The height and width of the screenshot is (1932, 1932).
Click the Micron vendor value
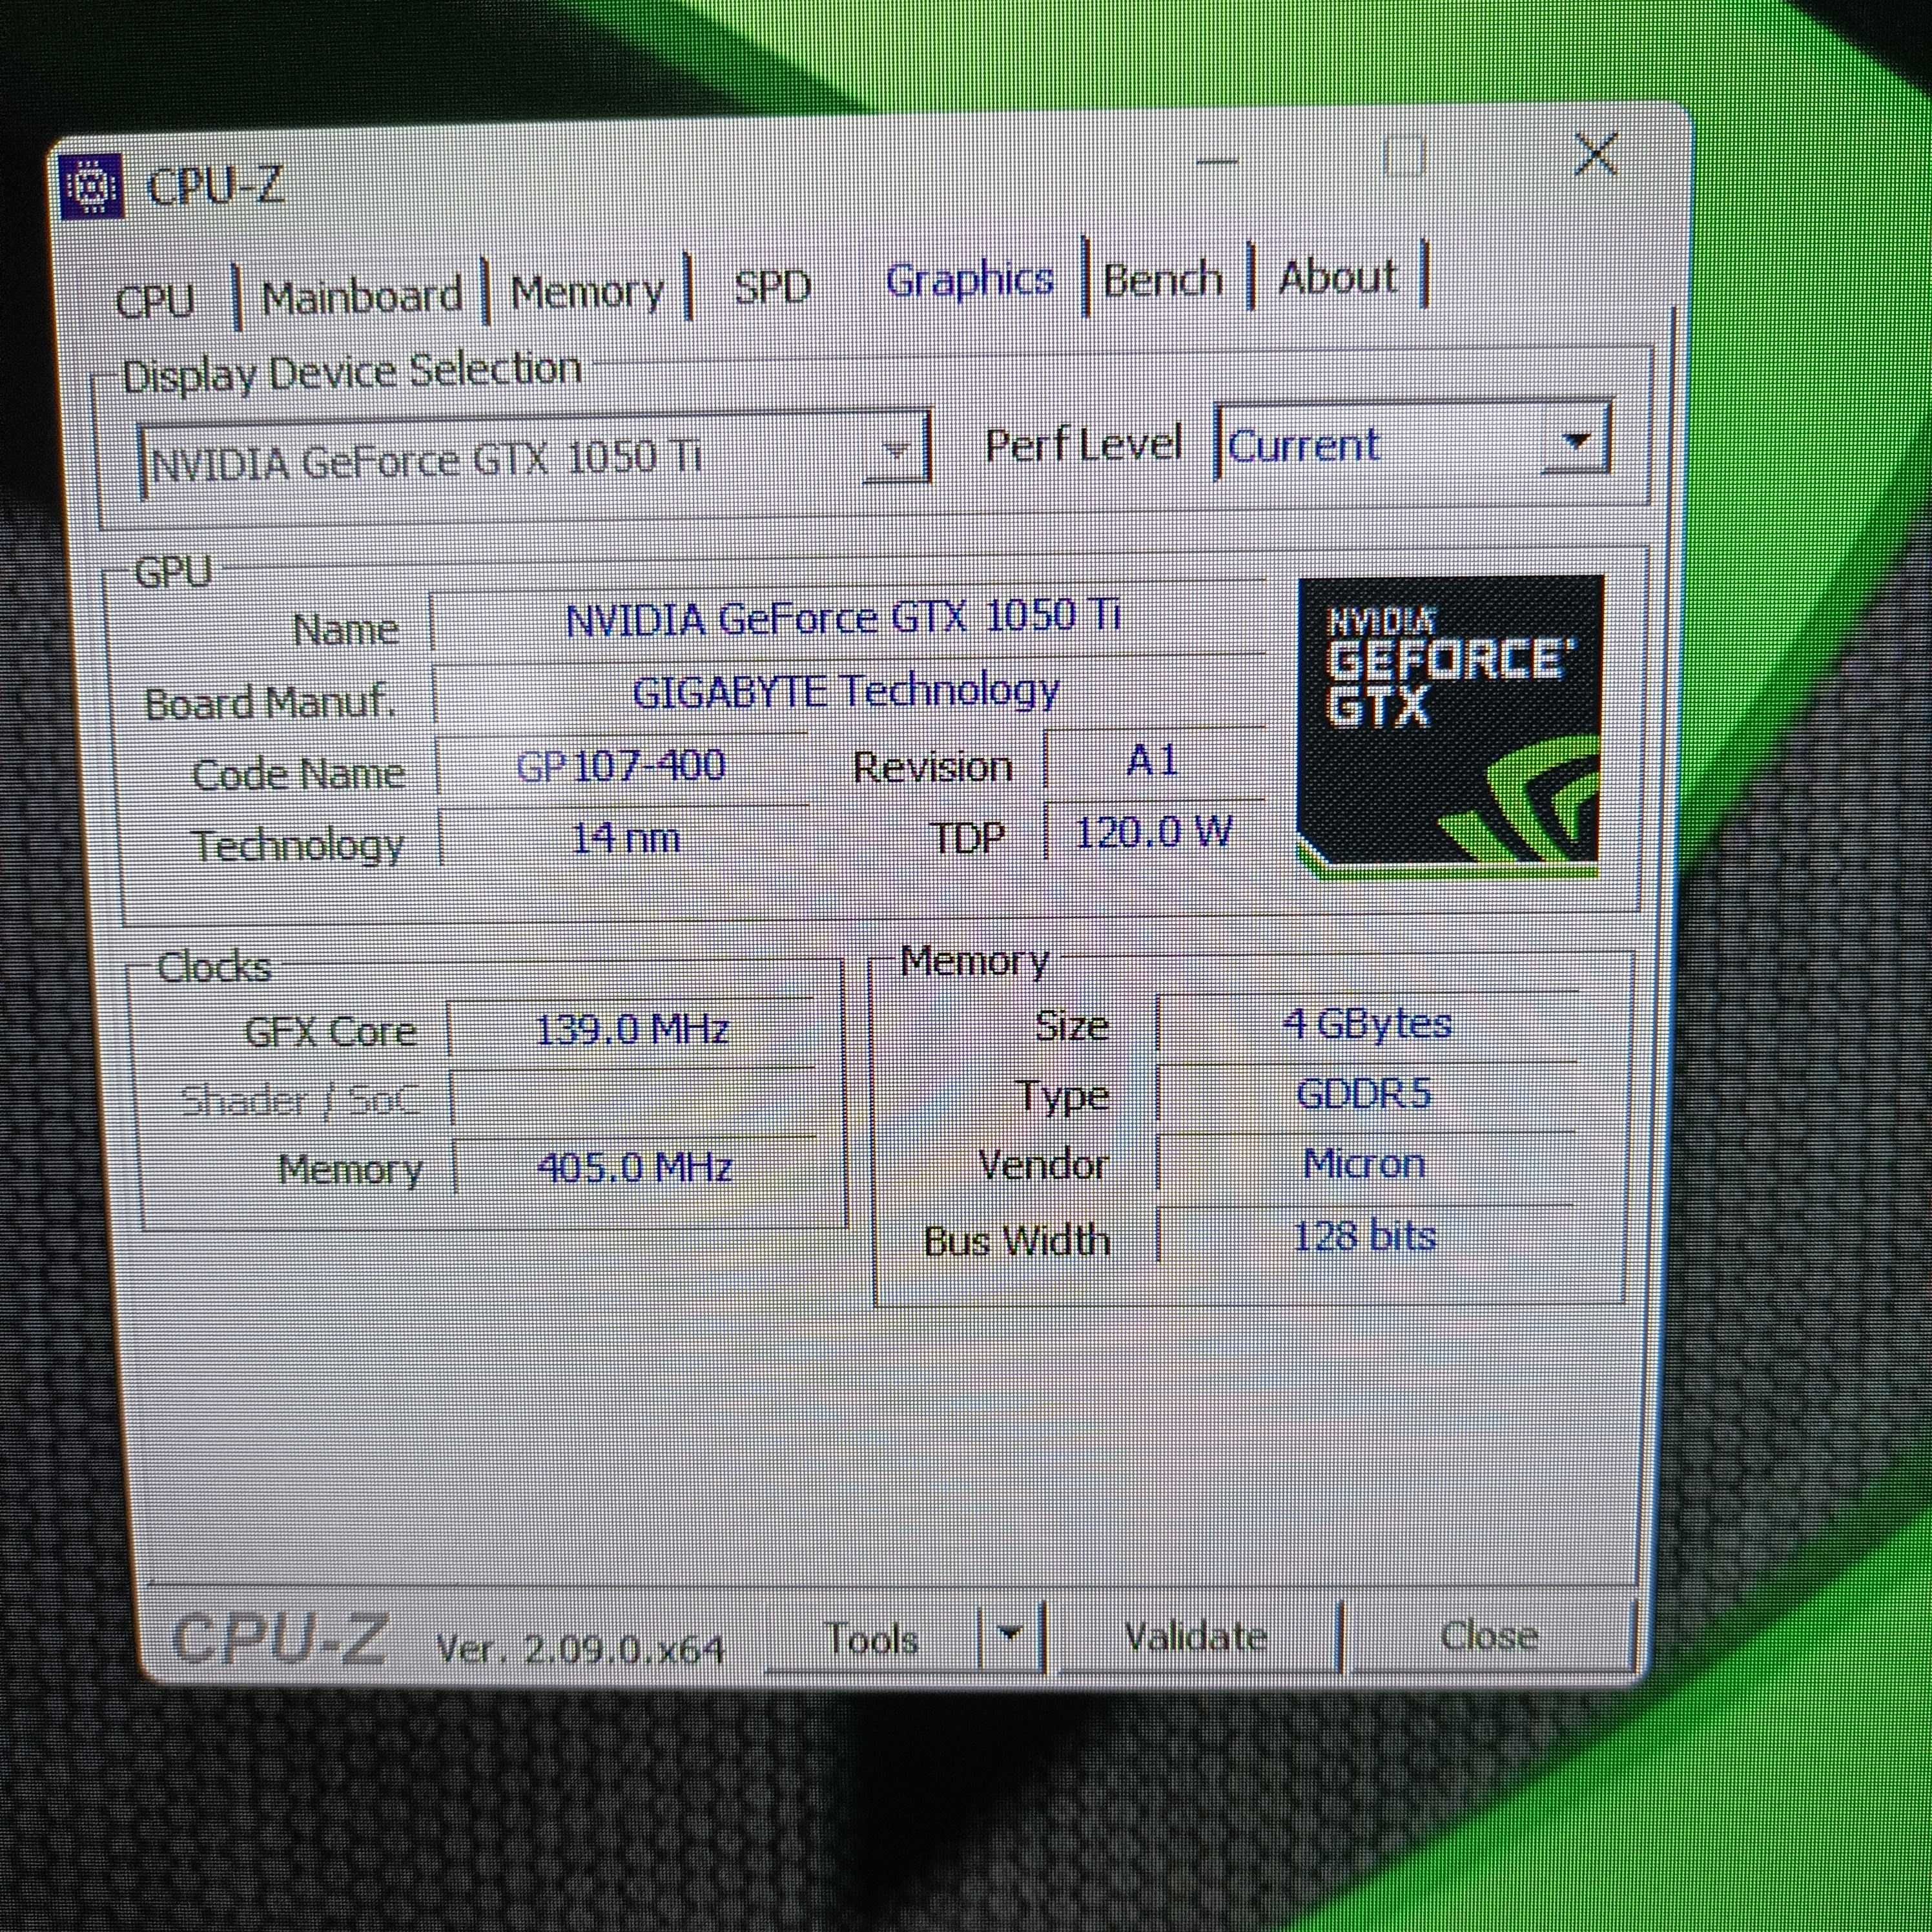click(1364, 1163)
